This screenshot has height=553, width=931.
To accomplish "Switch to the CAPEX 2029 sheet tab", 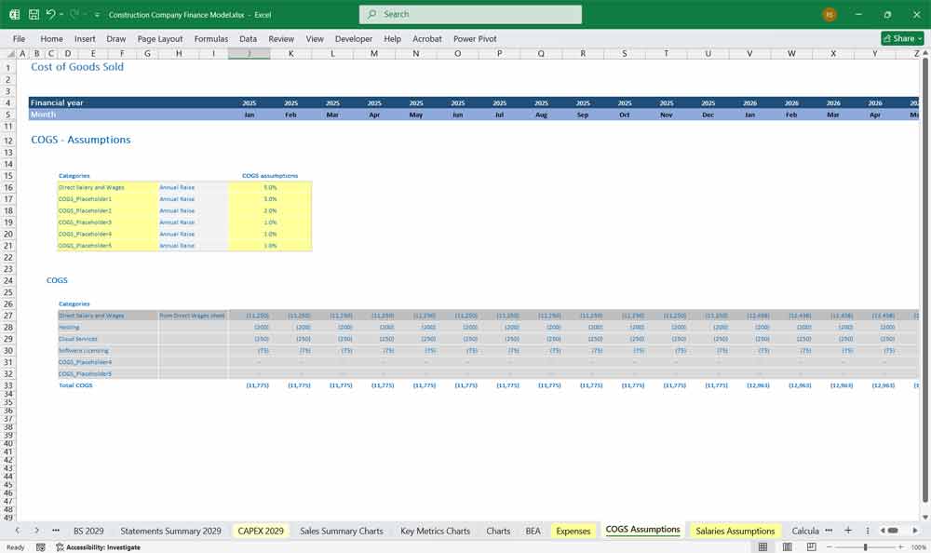I will click(260, 530).
